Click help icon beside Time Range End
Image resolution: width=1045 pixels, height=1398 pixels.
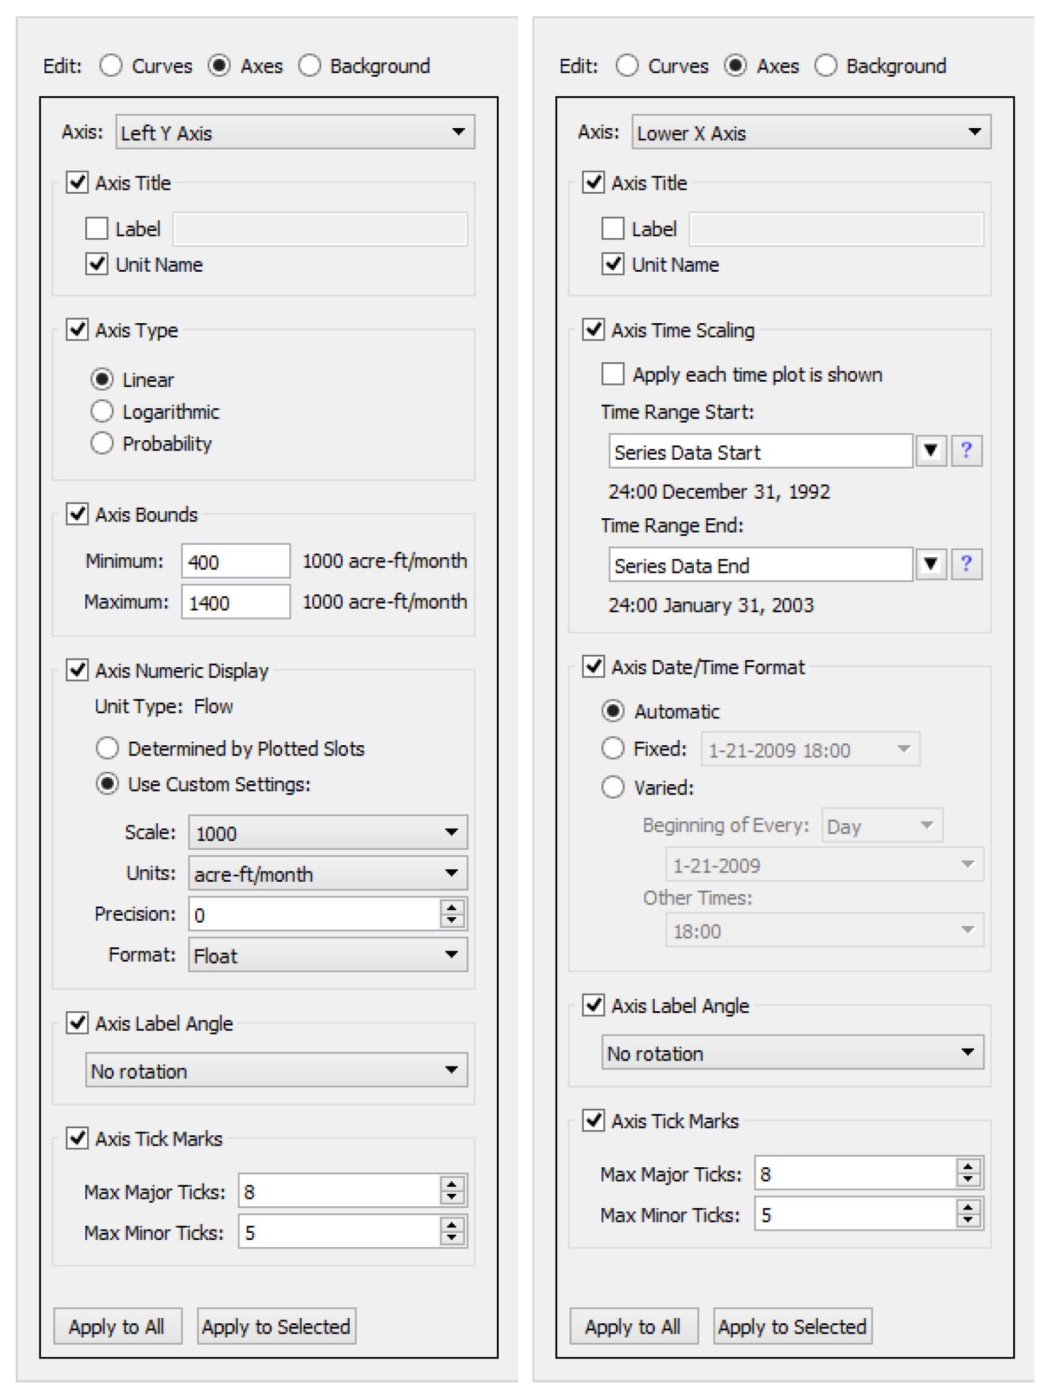[x=966, y=564]
